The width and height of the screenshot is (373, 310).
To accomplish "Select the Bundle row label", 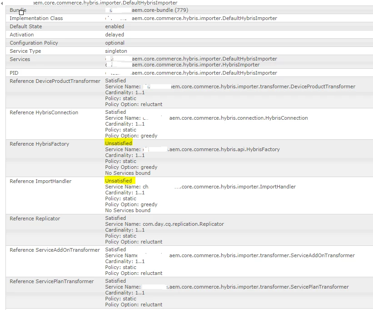I will pos(18,10).
